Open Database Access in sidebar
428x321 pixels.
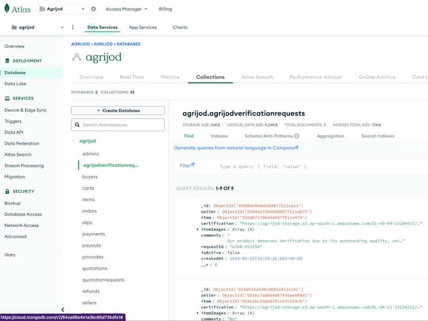point(23,215)
